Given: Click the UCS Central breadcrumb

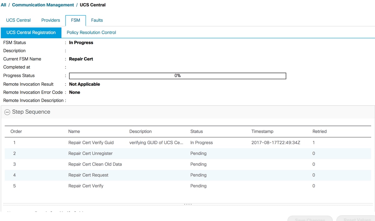Looking at the screenshot, I should (92, 5).
